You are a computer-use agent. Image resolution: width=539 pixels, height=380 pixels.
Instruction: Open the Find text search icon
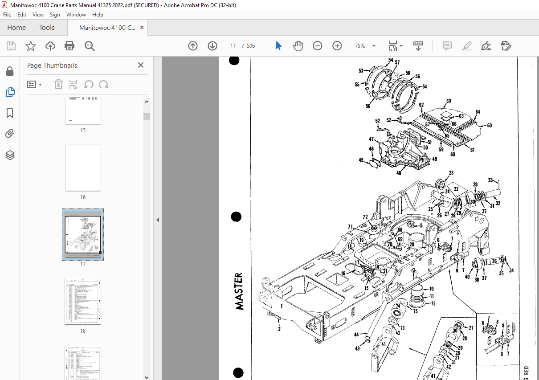click(90, 46)
